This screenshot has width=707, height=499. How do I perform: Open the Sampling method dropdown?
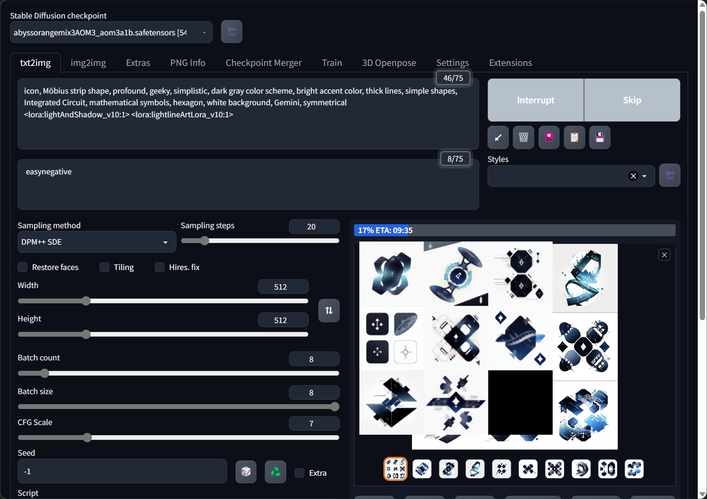(96, 241)
